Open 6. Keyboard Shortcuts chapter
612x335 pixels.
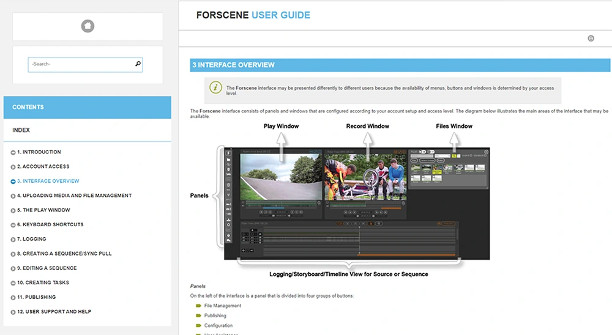click(50, 225)
